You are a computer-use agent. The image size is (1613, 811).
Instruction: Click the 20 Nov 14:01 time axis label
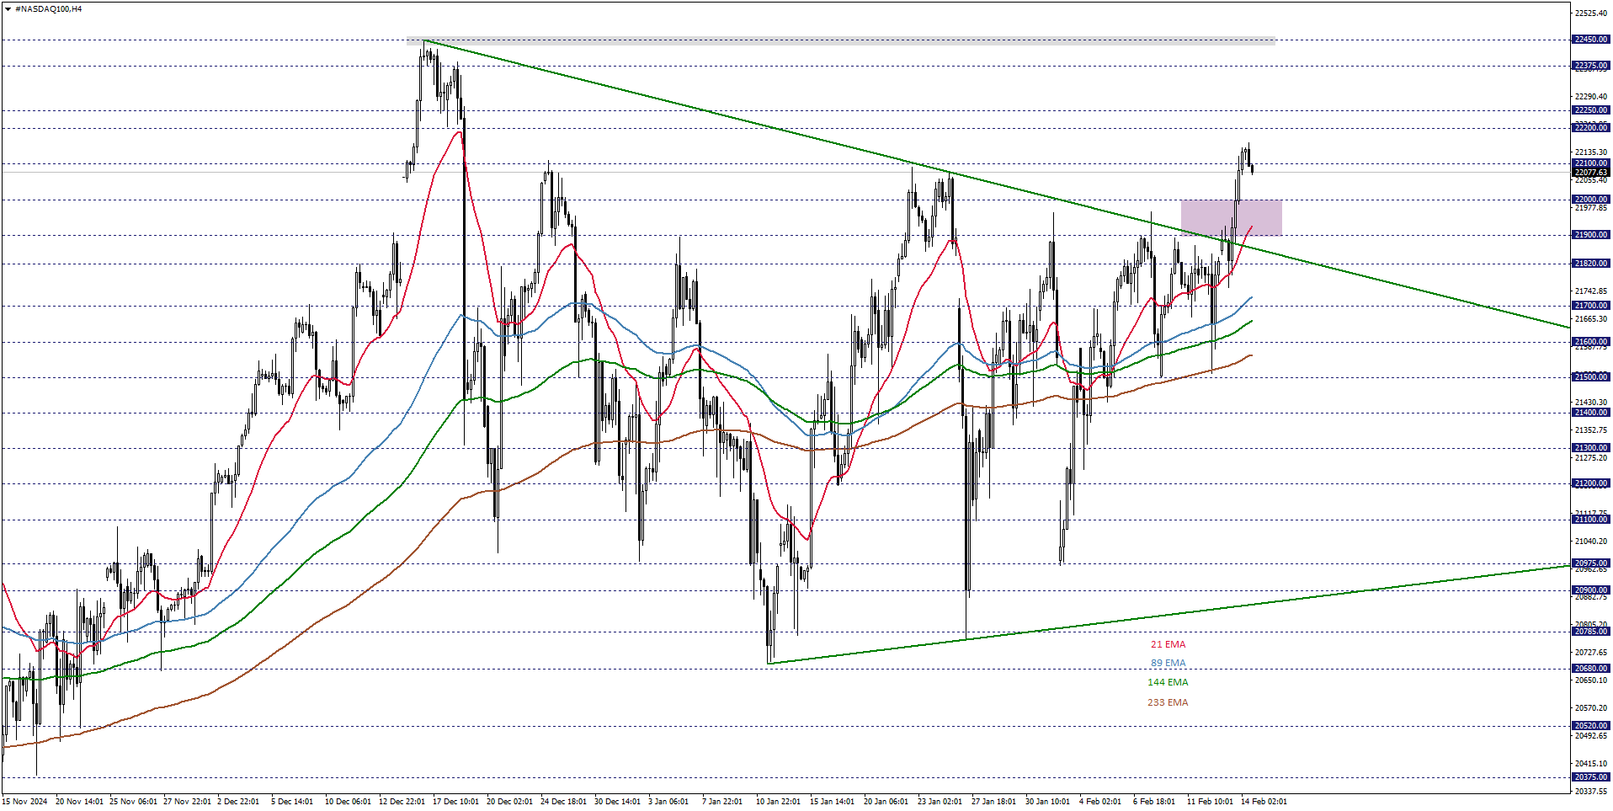click(x=79, y=802)
